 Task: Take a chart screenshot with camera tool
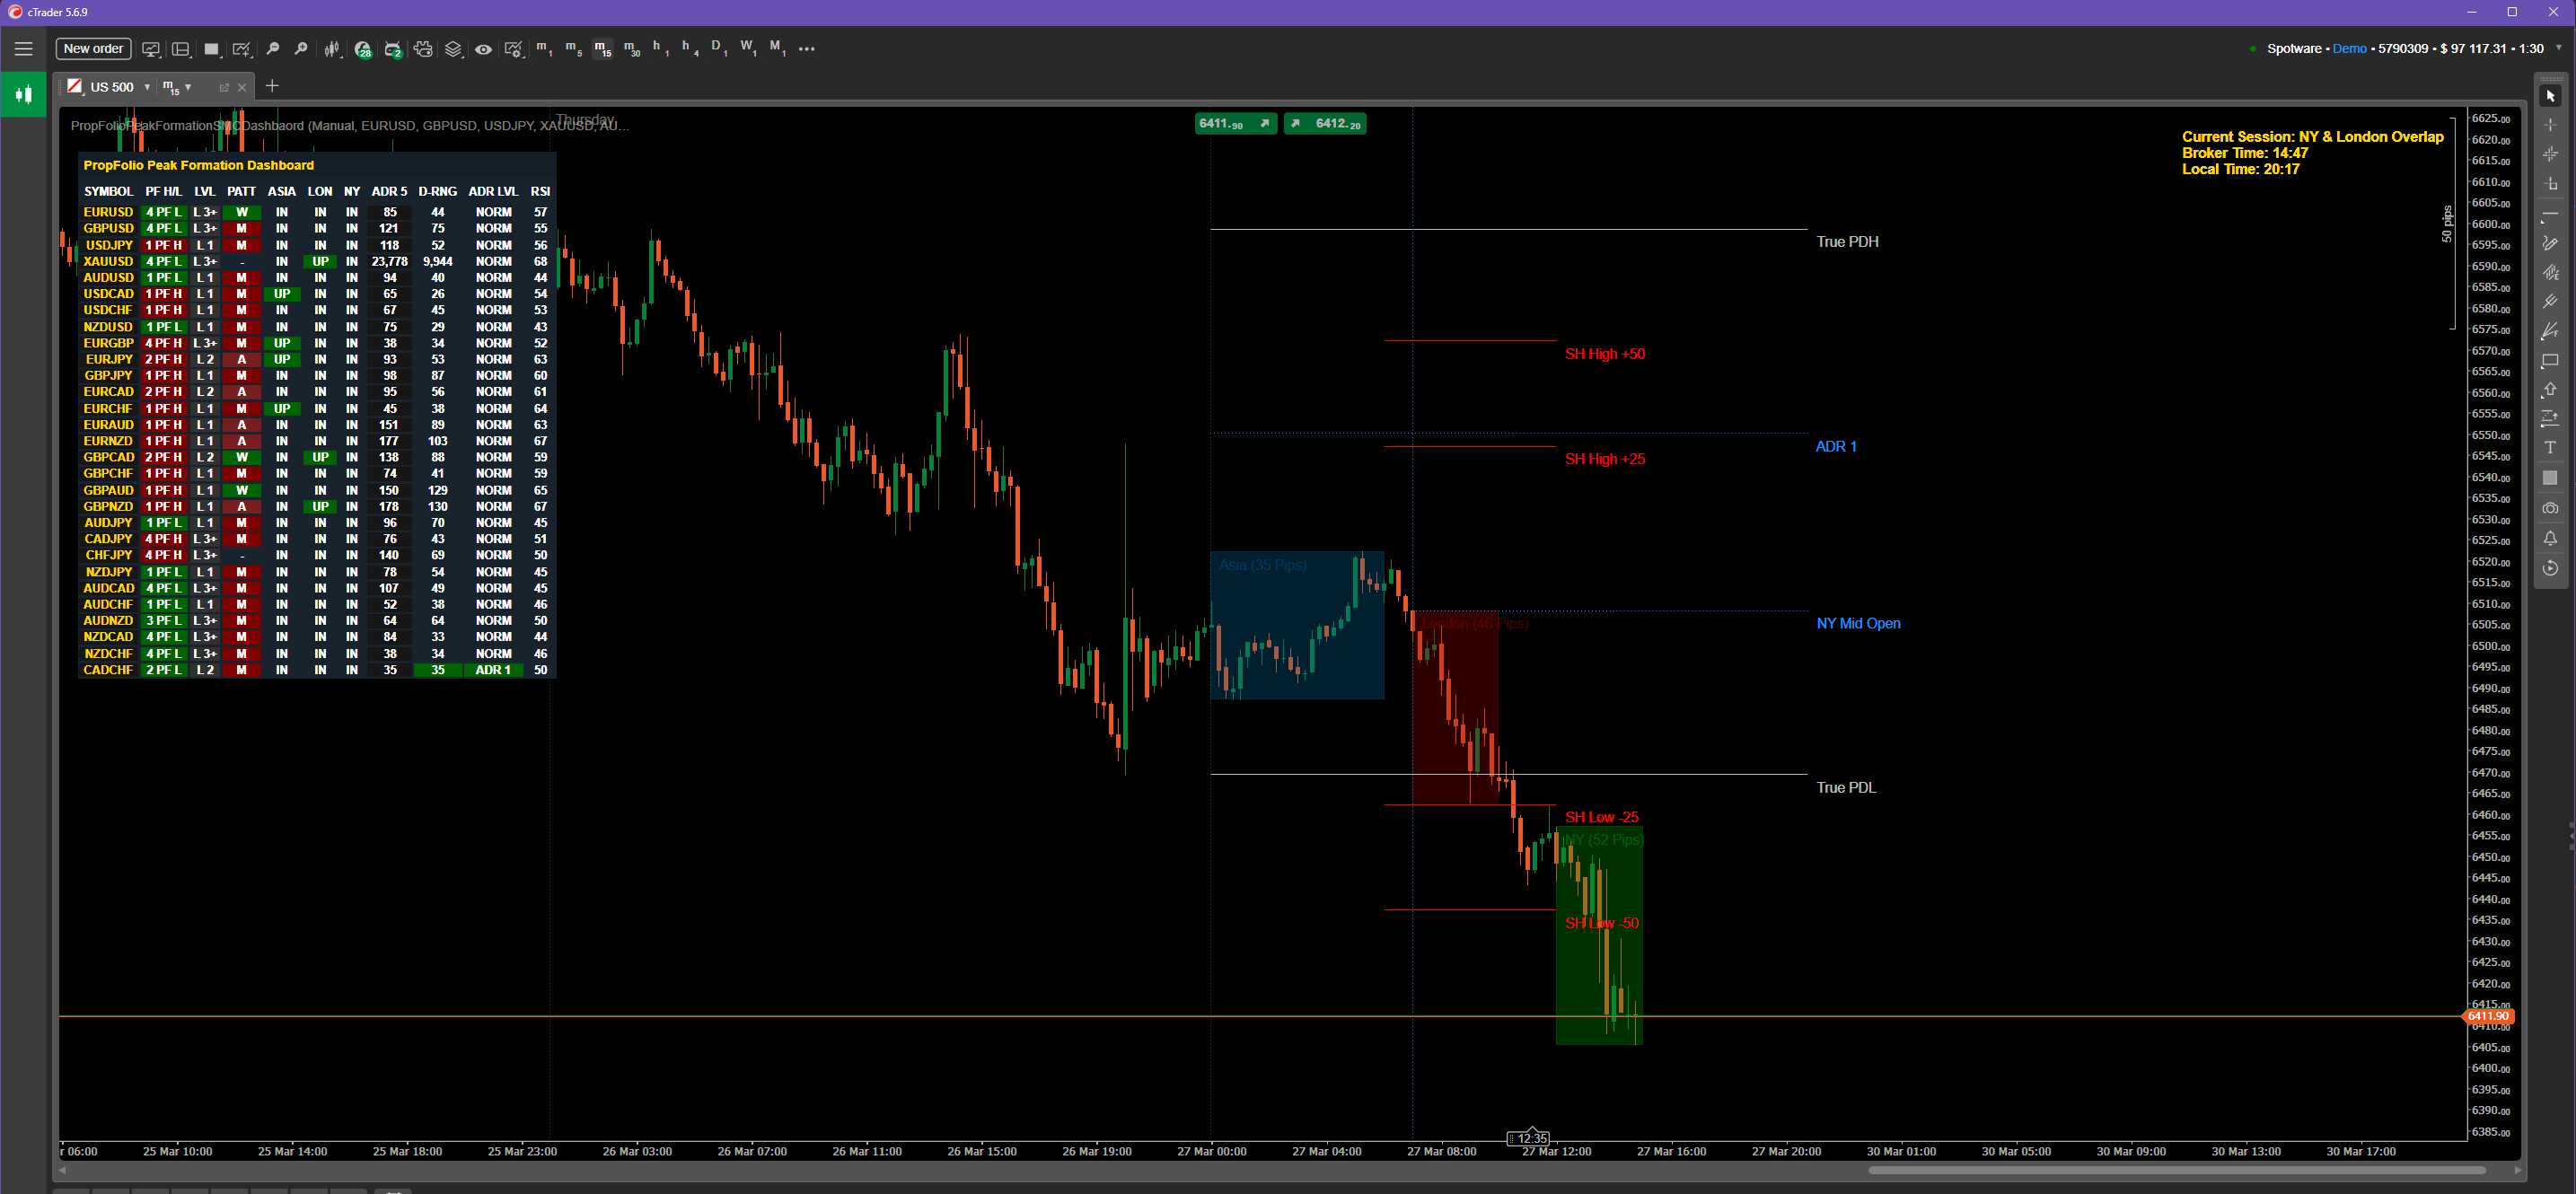[2550, 508]
